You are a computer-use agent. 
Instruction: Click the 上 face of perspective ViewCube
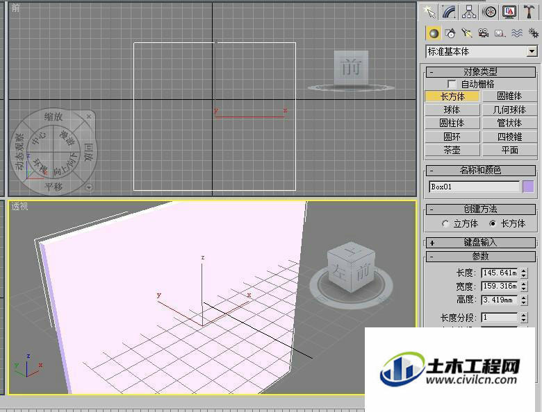click(351, 251)
